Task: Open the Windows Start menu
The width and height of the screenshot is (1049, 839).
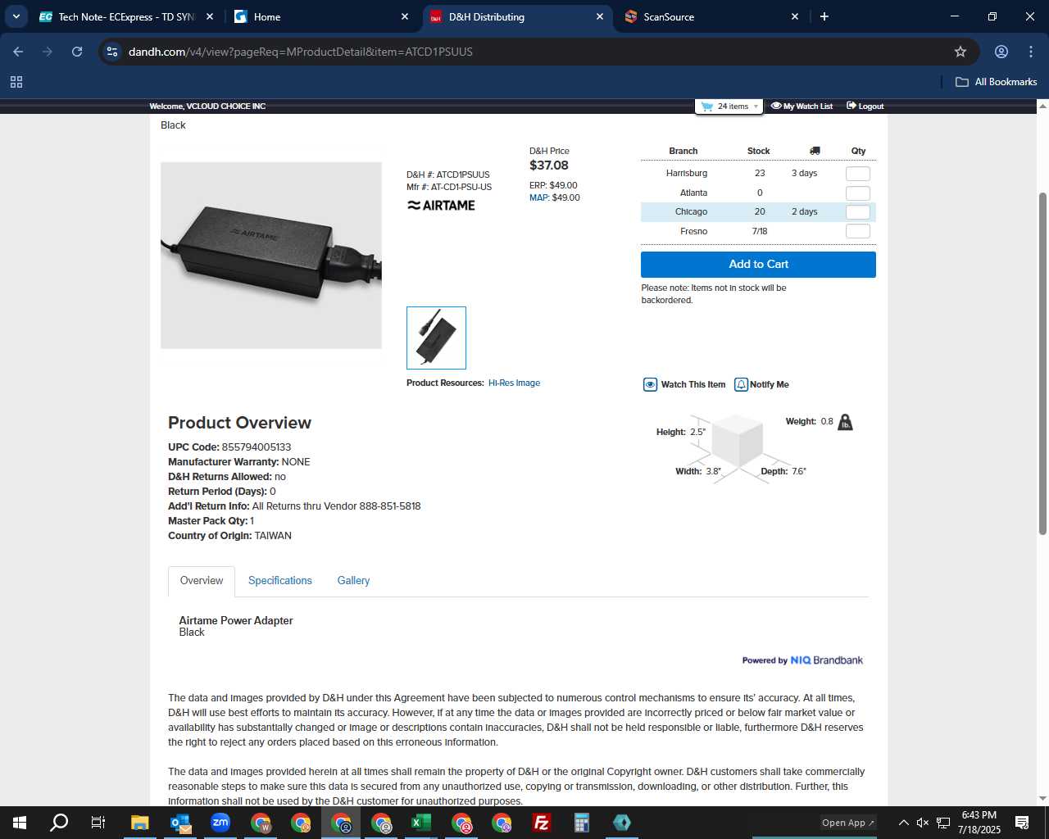Action: [x=20, y=823]
